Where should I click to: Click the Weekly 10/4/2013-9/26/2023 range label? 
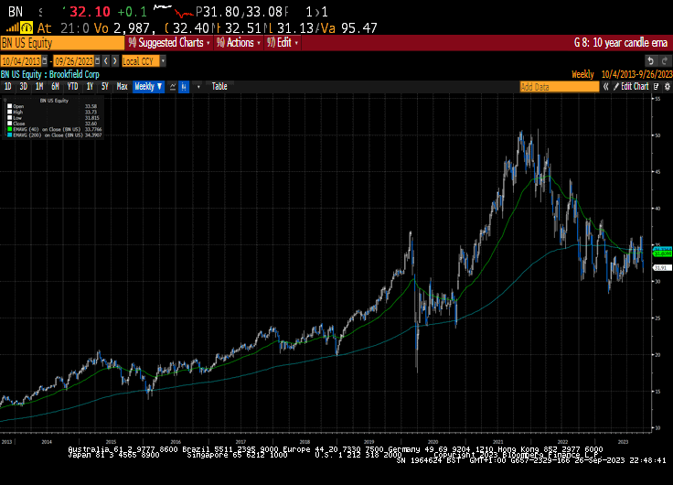point(622,74)
